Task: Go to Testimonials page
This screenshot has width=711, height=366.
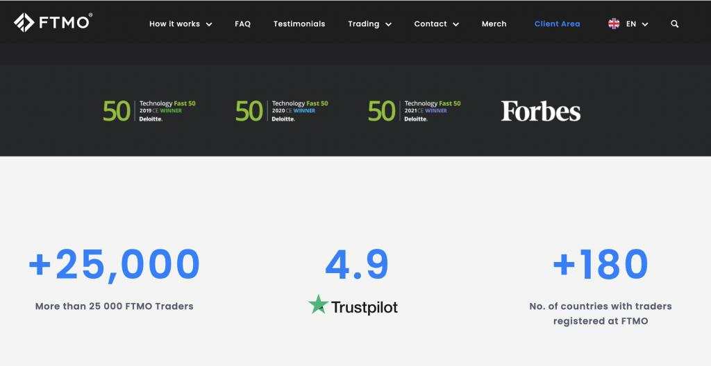Action: point(299,24)
